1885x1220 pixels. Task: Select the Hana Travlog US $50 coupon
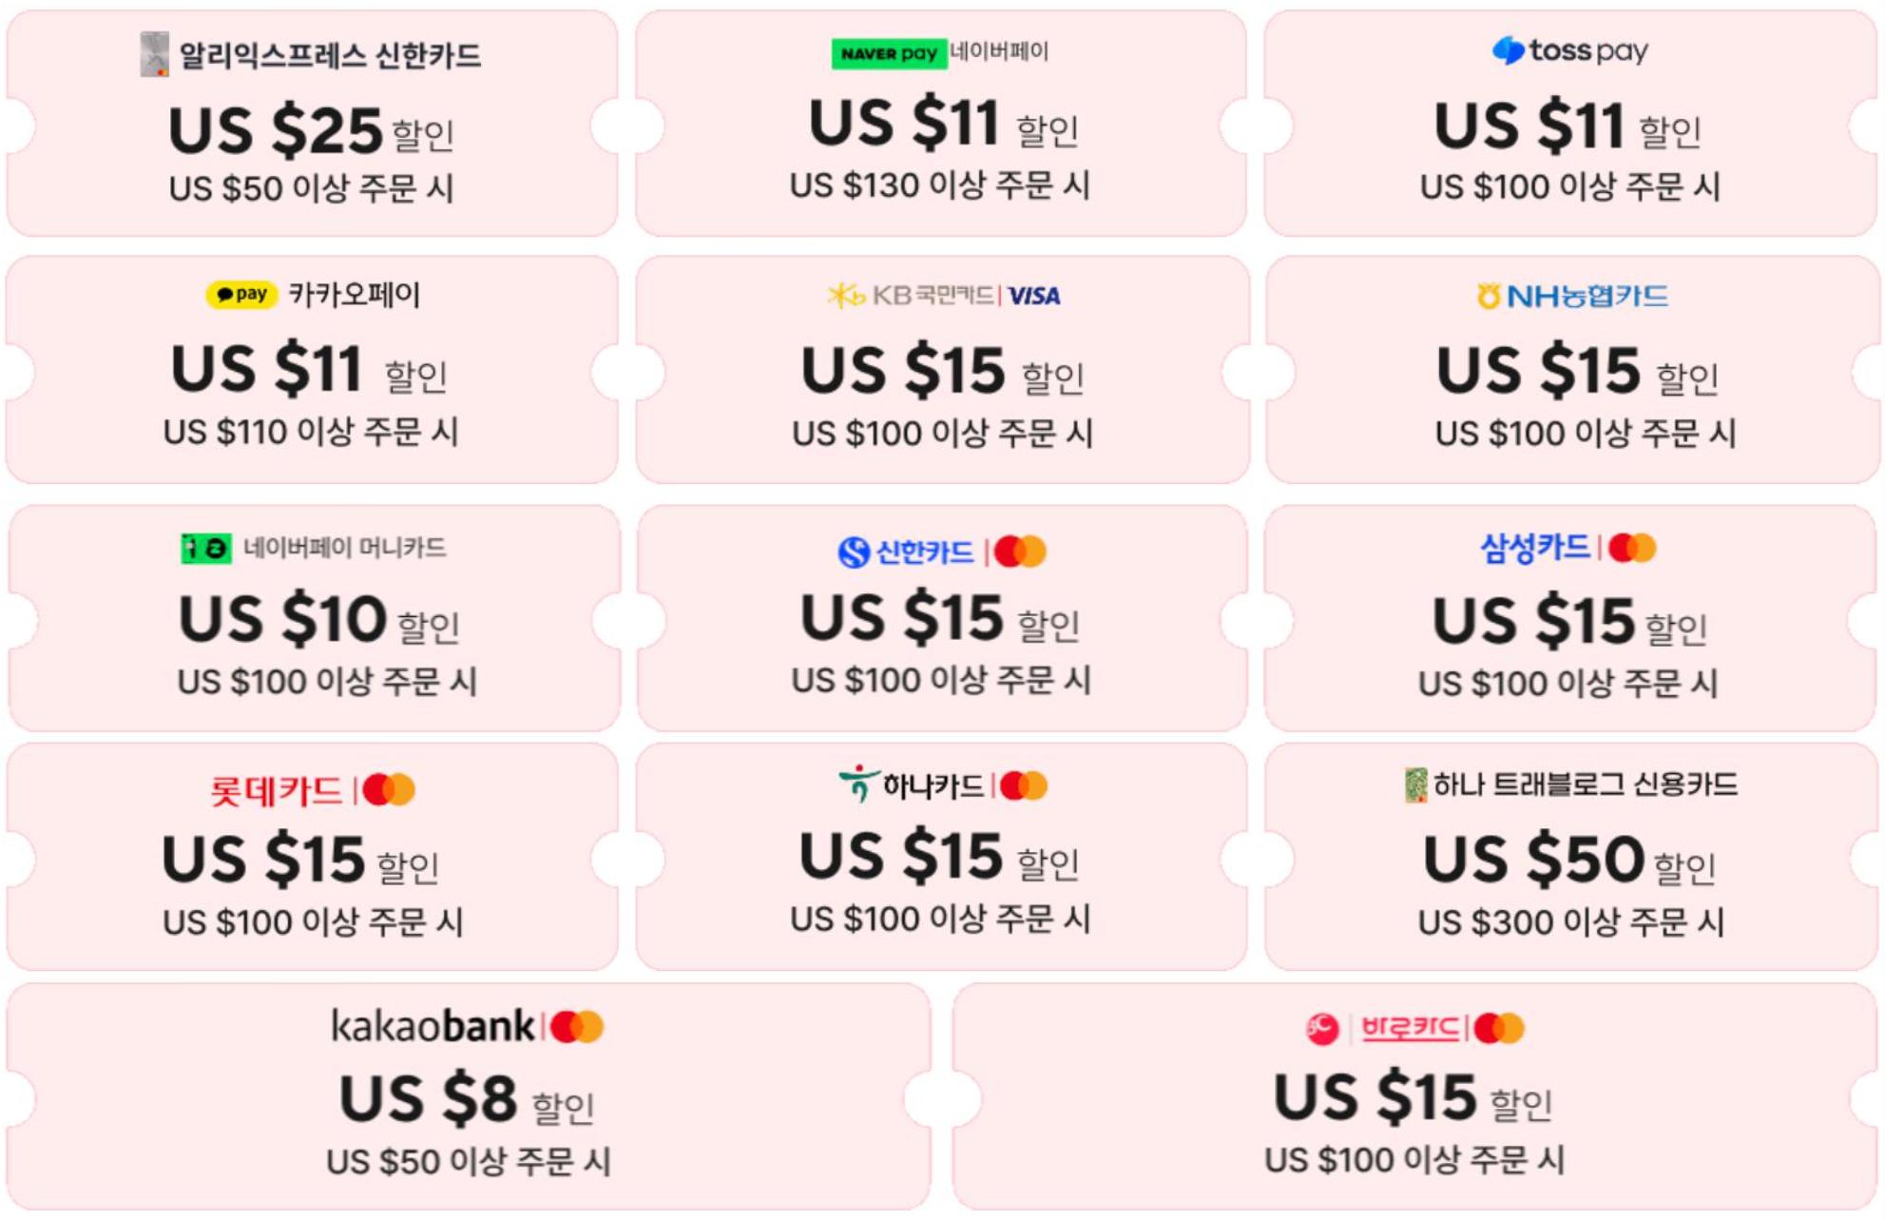click(1570, 858)
